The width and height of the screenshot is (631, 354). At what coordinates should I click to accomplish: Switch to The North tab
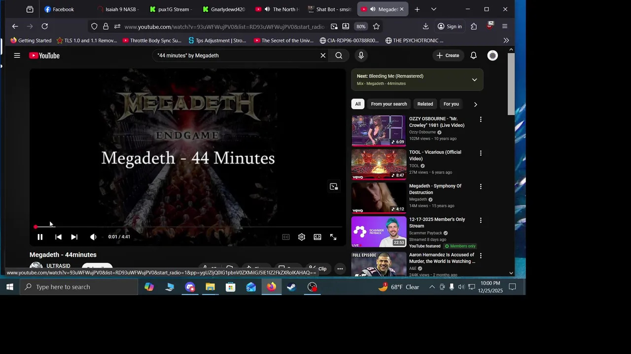277,9
